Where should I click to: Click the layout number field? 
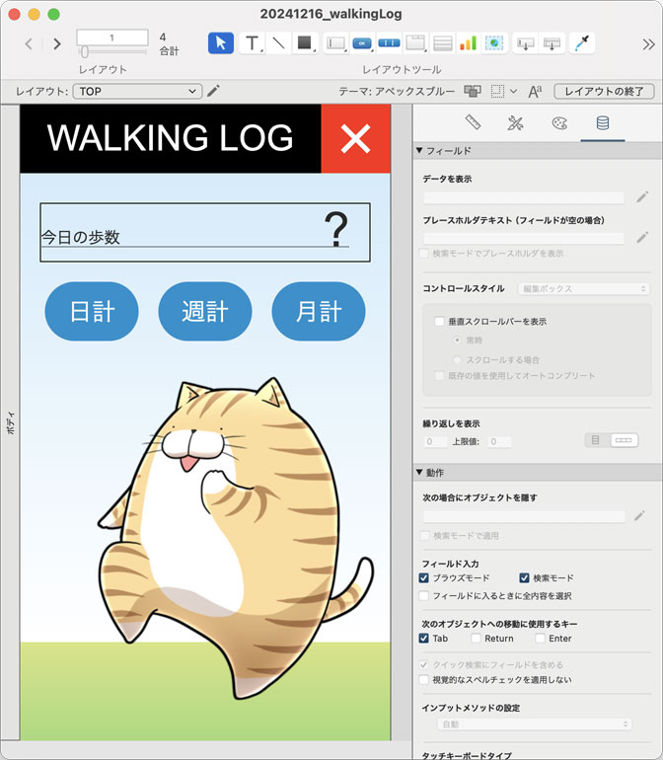pos(111,38)
